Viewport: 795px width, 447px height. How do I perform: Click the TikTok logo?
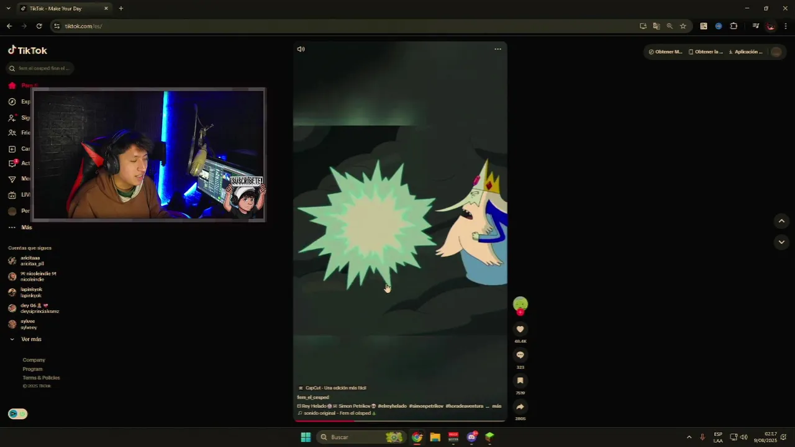pos(27,50)
